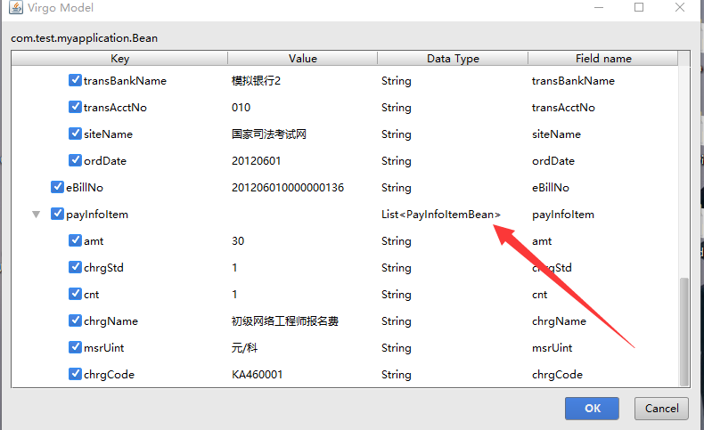Select value 20120601 for ordDate
This screenshot has width=704, height=430.
pyautogui.click(x=256, y=161)
